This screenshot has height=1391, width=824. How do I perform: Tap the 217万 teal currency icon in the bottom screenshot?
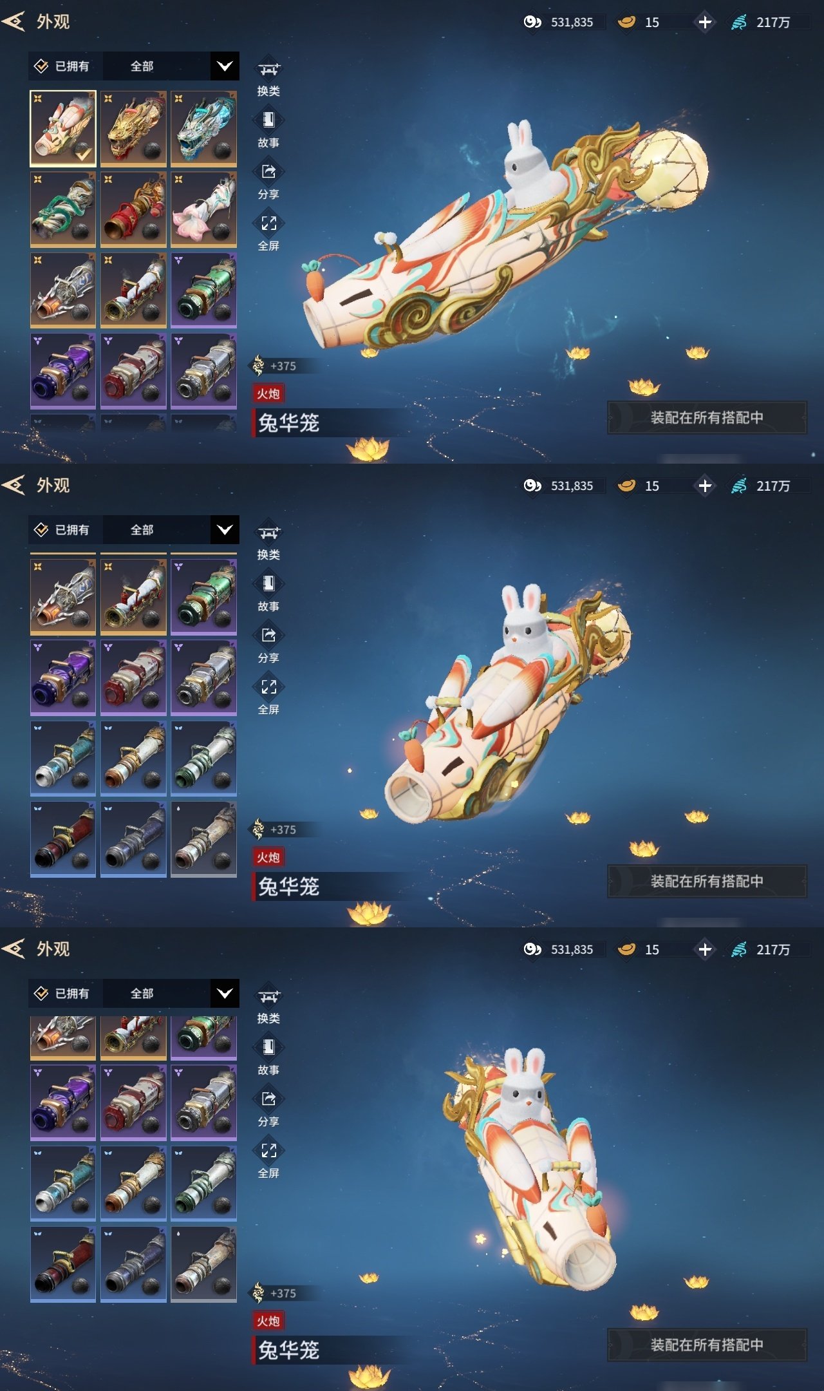[x=739, y=949]
